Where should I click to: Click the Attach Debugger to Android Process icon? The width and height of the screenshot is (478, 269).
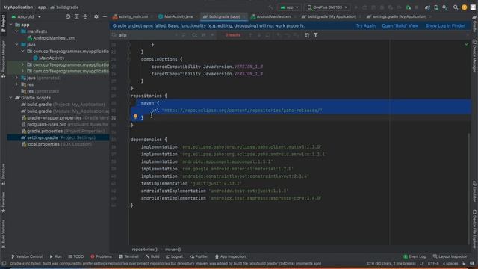point(409,7)
